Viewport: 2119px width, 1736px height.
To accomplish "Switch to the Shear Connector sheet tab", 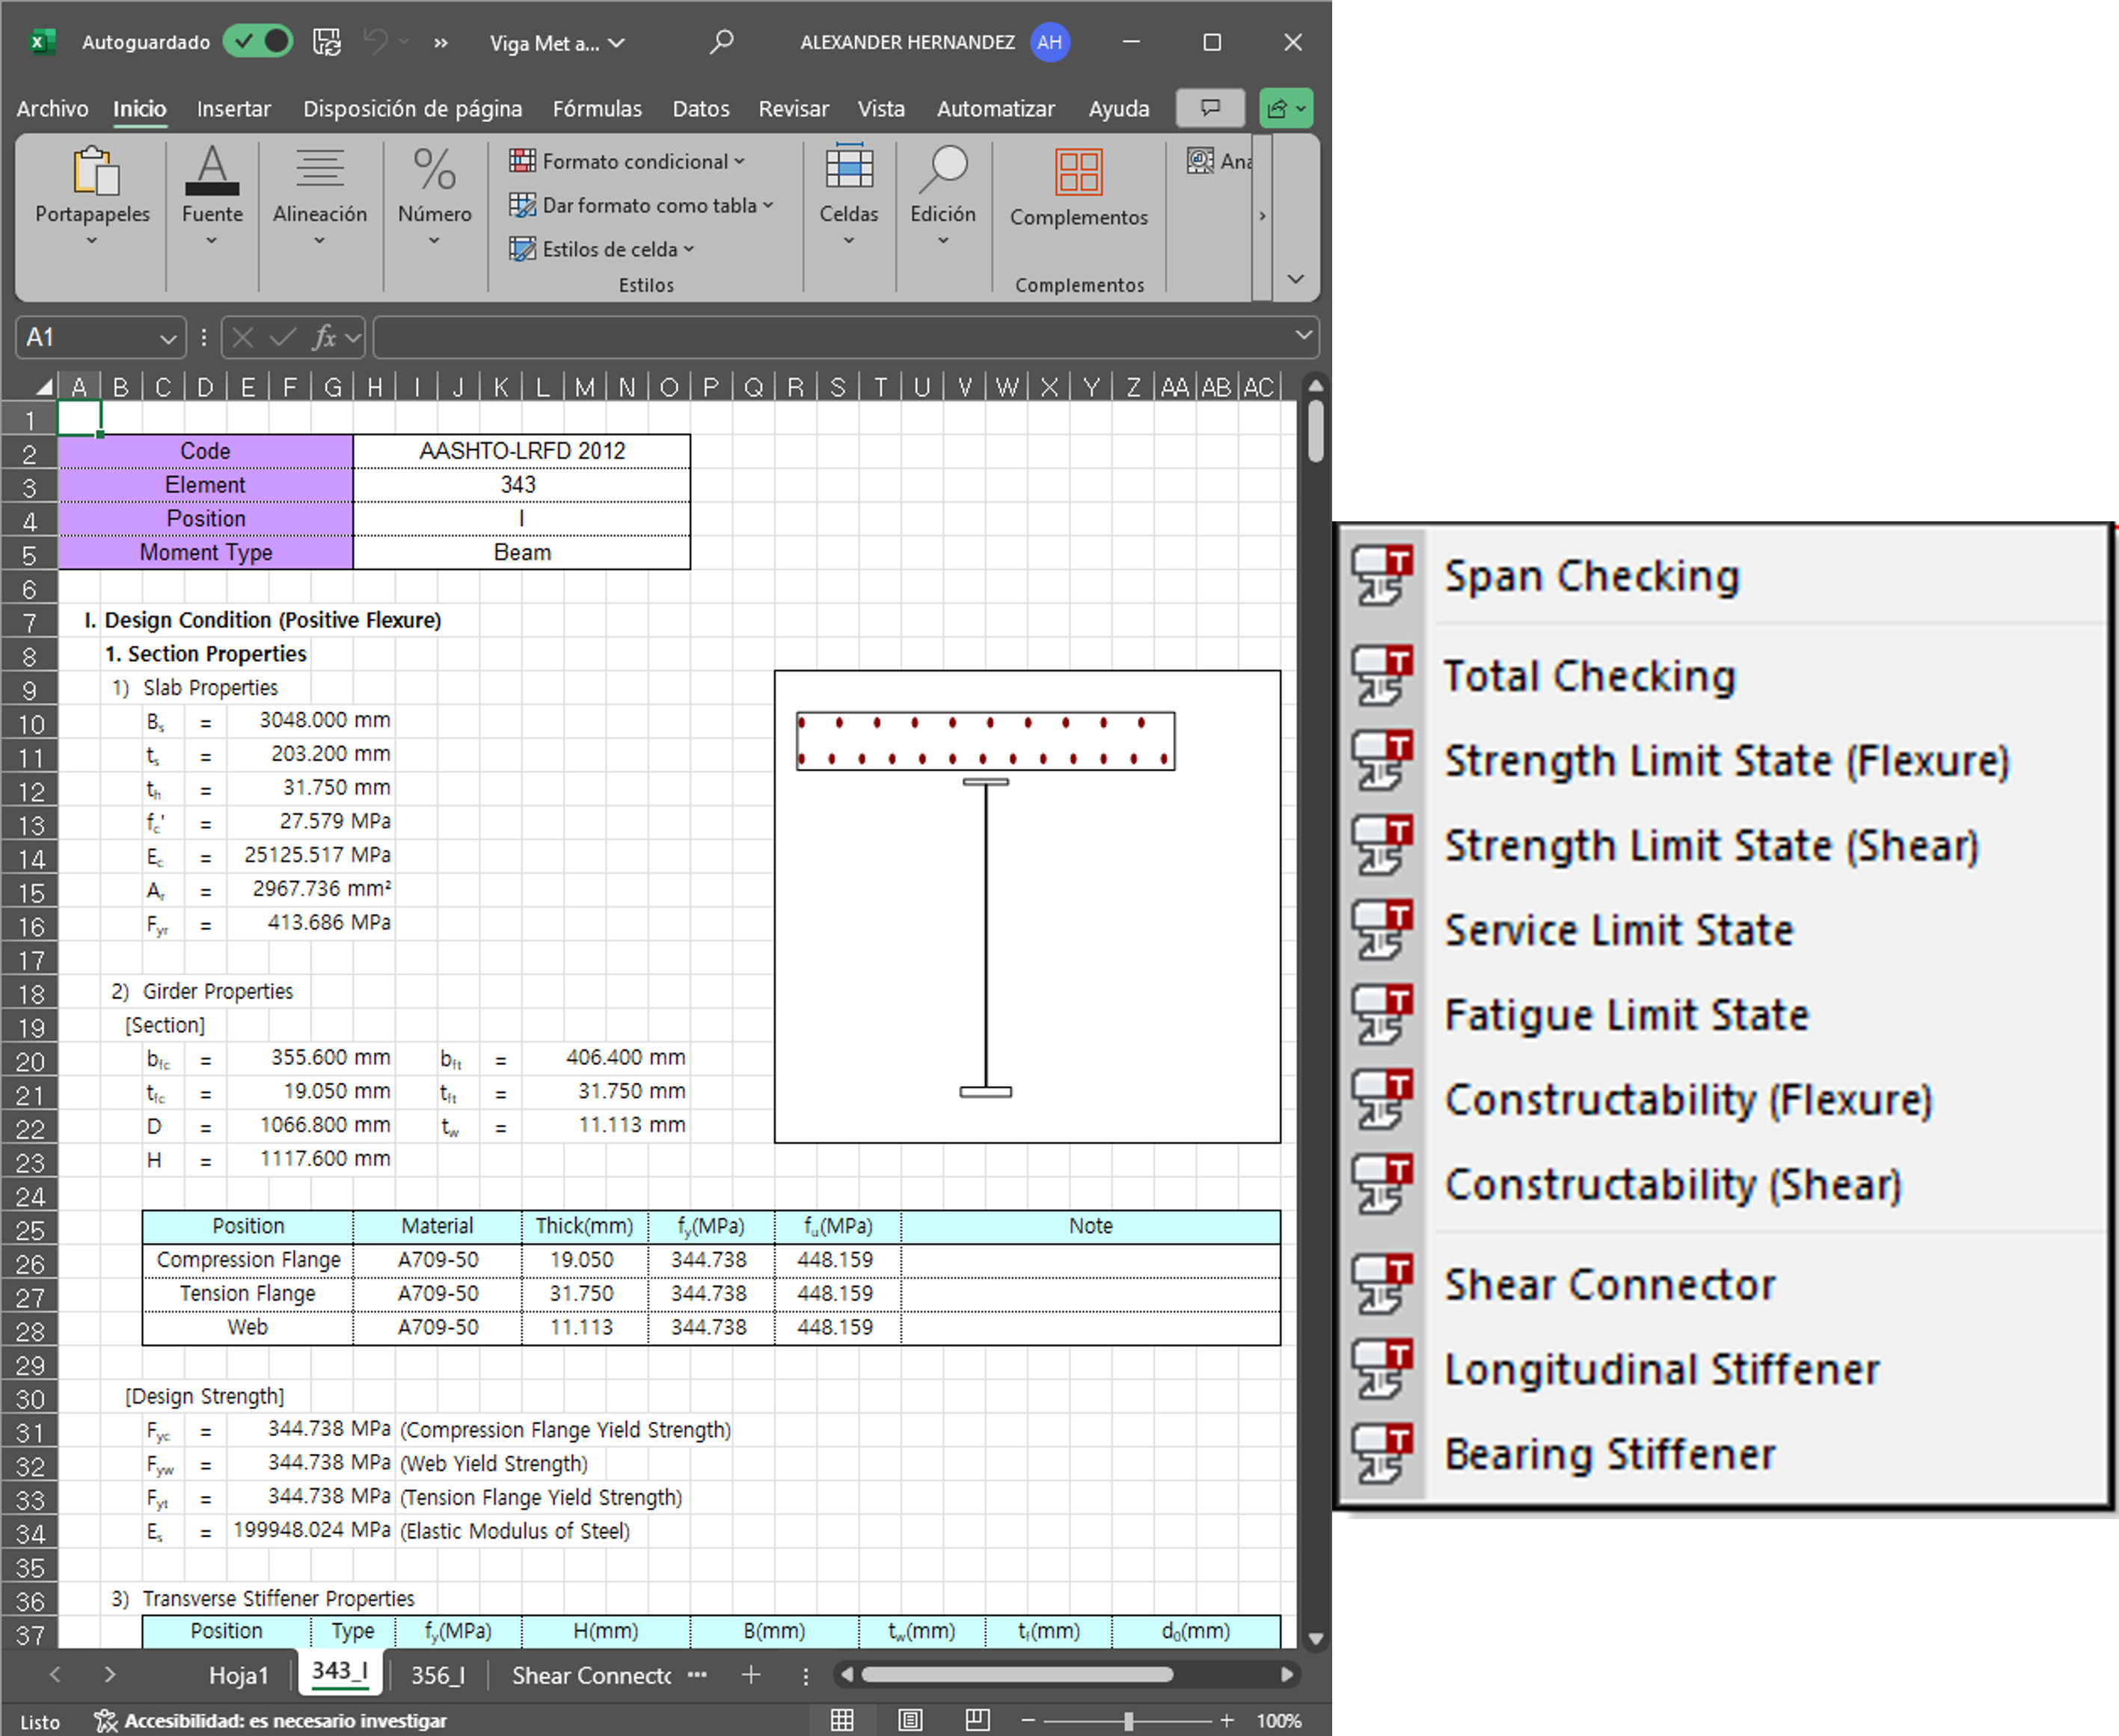I will pyautogui.click(x=591, y=1675).
